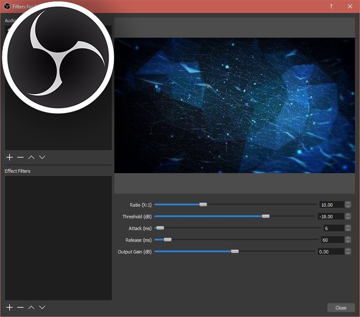Adjust the Output Gain (dB) slider handle
Image resolution: width=360 pixels, height=317 pixels.
point(235,252)
